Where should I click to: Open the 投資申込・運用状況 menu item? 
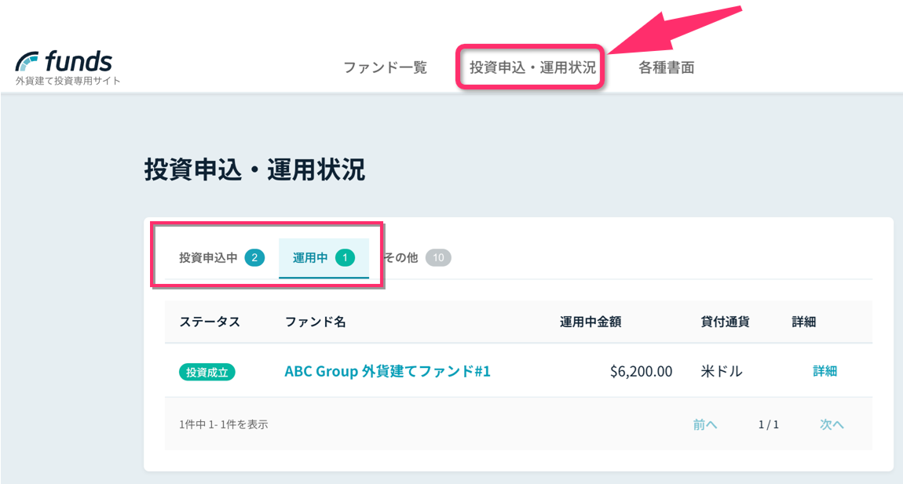click(x=532, y=67)
